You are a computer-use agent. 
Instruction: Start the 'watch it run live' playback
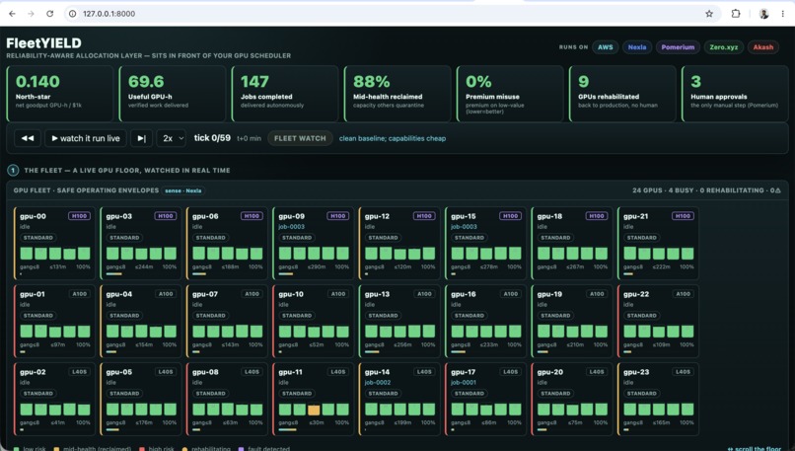pyautogui.click(x=85, y=138)
